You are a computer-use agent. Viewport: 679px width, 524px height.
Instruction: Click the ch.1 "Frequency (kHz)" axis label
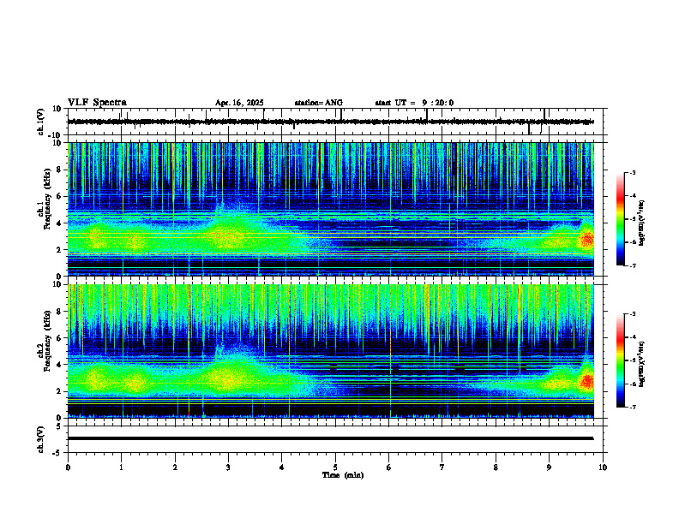pos(47,198)
